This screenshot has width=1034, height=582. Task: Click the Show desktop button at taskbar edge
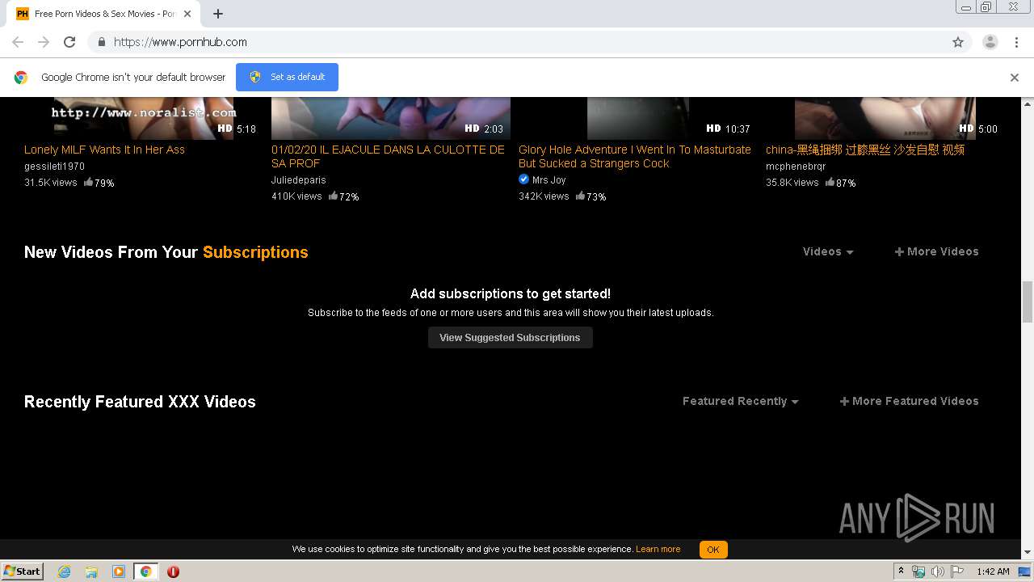[1025, 571]
